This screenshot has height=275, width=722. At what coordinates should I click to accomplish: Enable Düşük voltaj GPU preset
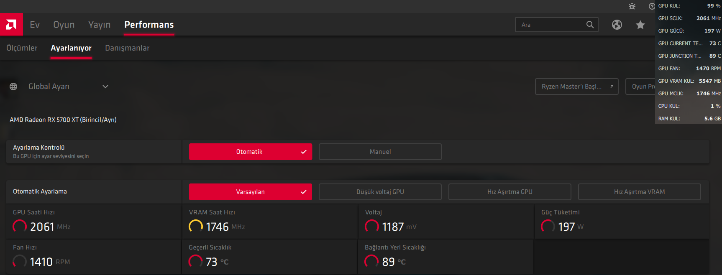click(380, 192)
